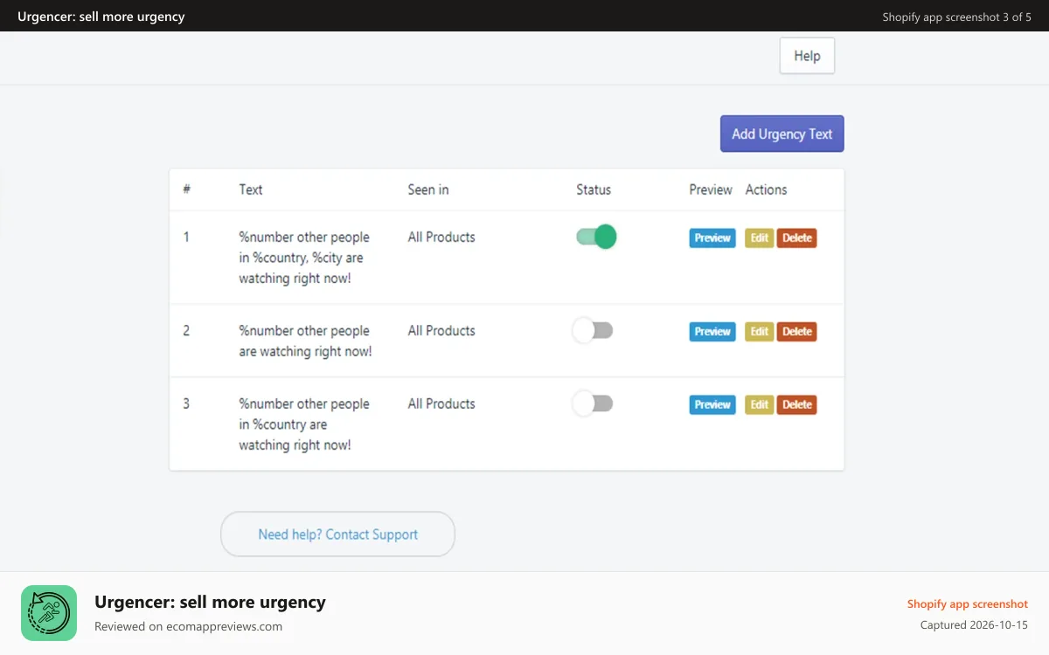
Task: Delete urgency text number 3
Action: [x=796, y=404]
